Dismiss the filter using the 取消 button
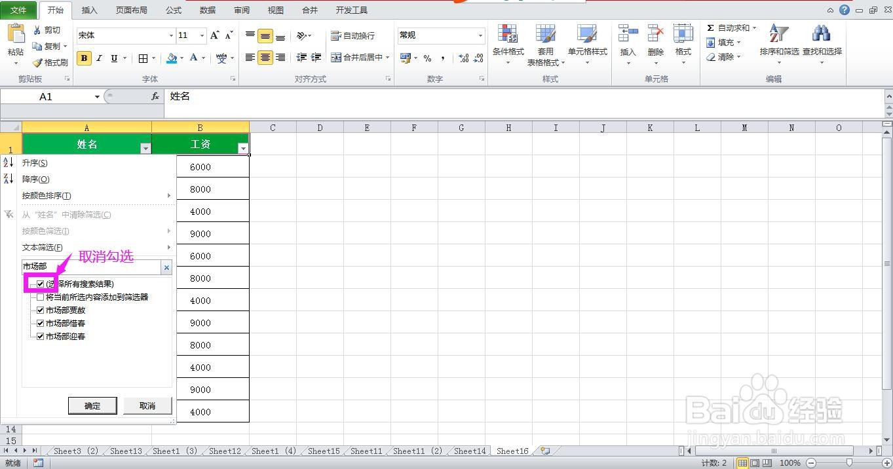 [147, 405]
